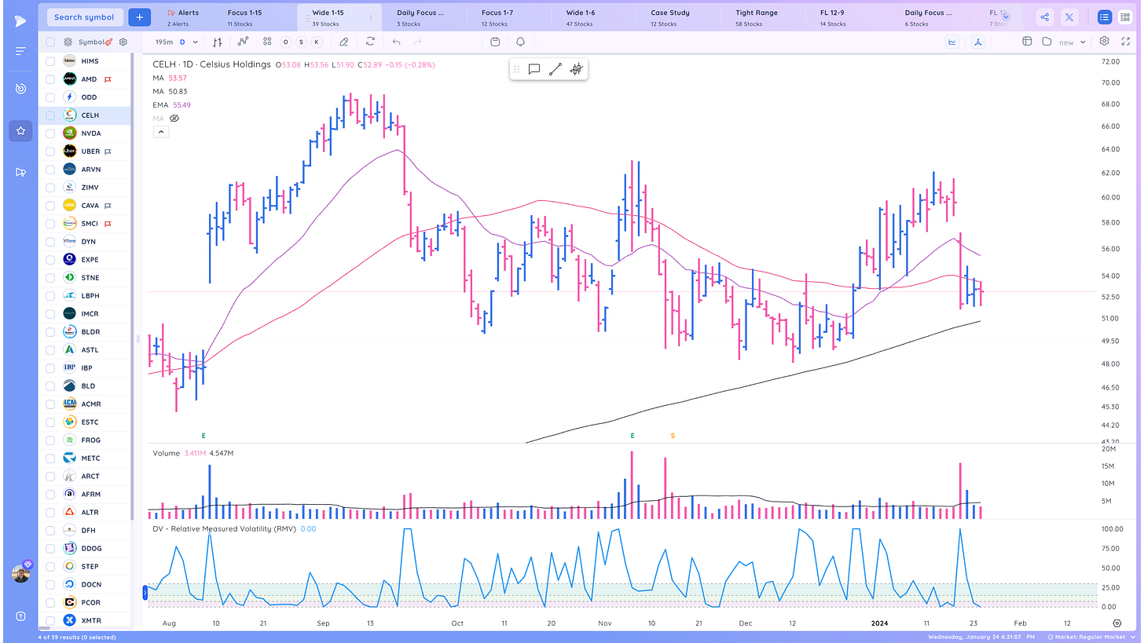
Task: Check the AMD row checkbox
Action: (x=50, y=79)
